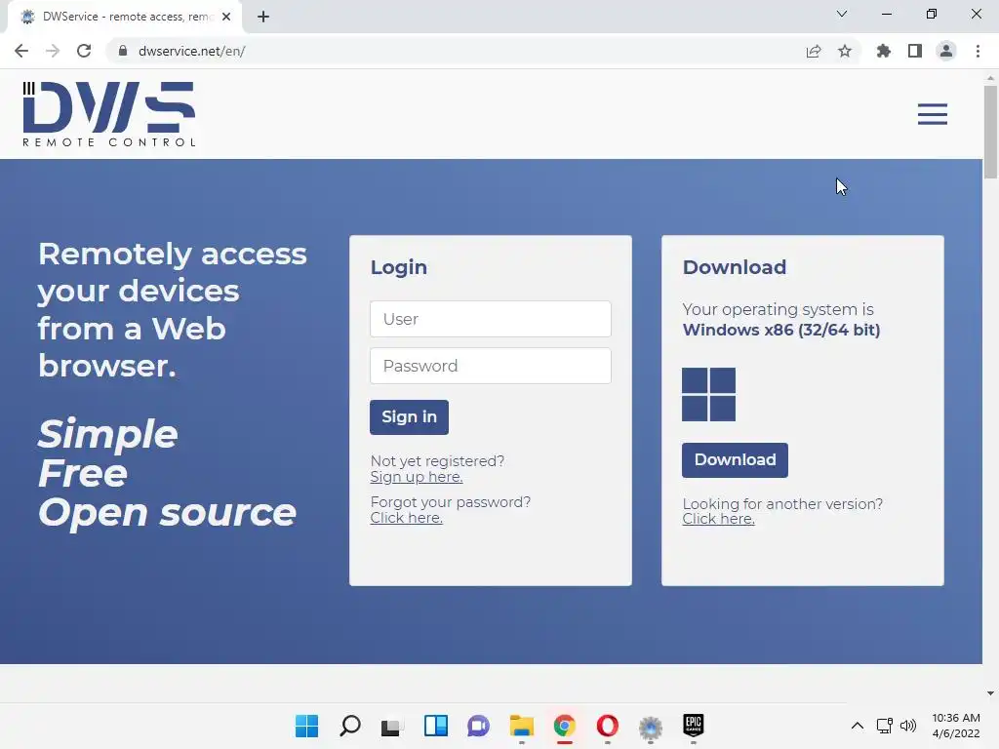Open network status in system tray
This screenshot has width=999, height=749.
click(884, 726)
